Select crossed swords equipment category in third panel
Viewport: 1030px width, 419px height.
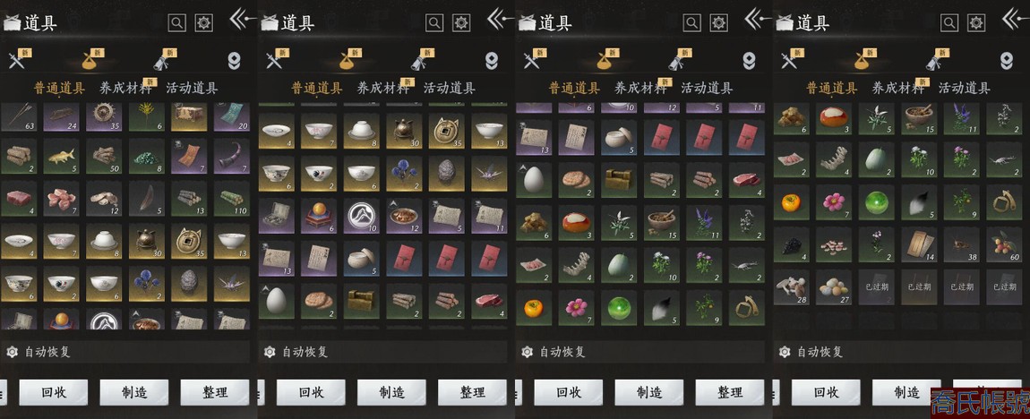pyautogui.click(x=531, y=61)
